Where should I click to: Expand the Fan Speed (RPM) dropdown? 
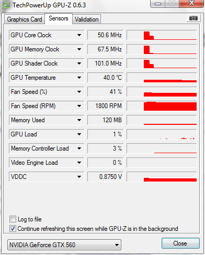[79, 106]
